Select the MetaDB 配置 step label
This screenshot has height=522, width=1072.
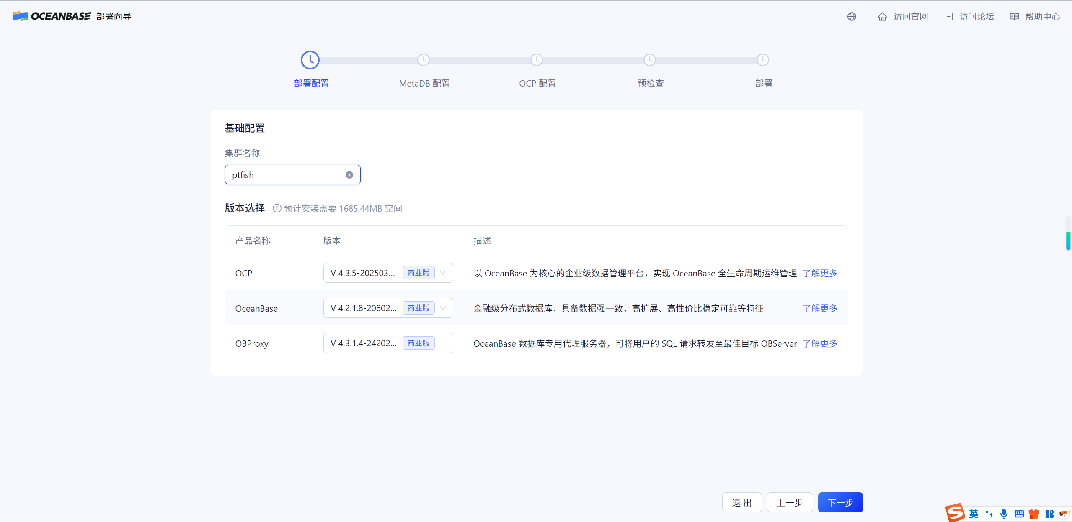(424, 83)
